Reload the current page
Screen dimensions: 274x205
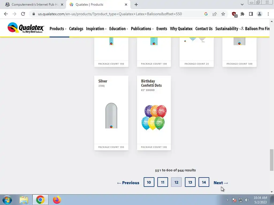(23, 14)
